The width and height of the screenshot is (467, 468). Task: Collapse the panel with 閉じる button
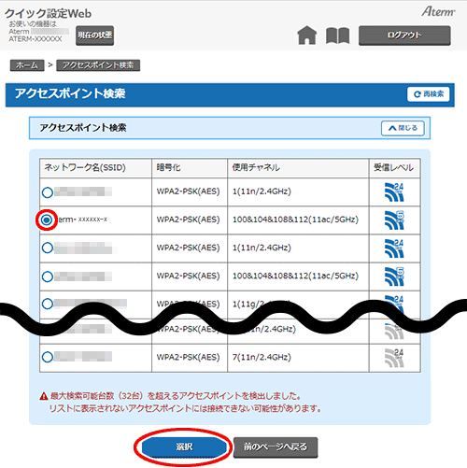[403, 128]
